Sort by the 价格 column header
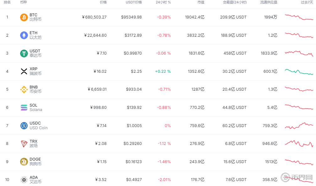The height and width of the screenshot is (186, 316). (103, 3)
